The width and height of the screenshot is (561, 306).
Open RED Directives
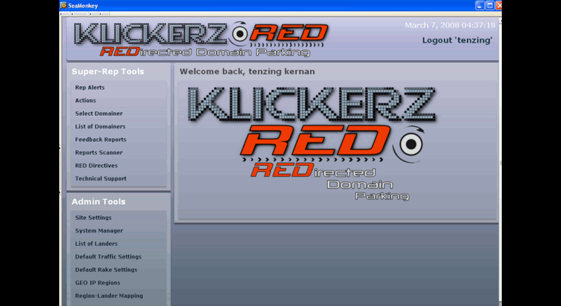point(96,166)
